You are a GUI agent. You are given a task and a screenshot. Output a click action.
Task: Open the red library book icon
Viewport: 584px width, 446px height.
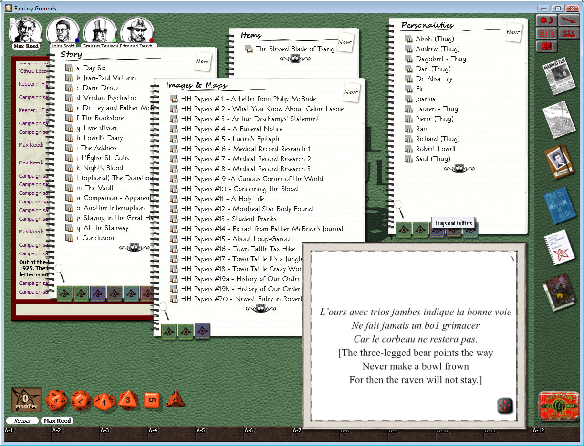(x=546, y=46)
